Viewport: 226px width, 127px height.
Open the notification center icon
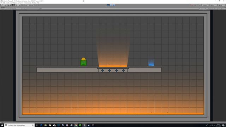click(223, 125)
